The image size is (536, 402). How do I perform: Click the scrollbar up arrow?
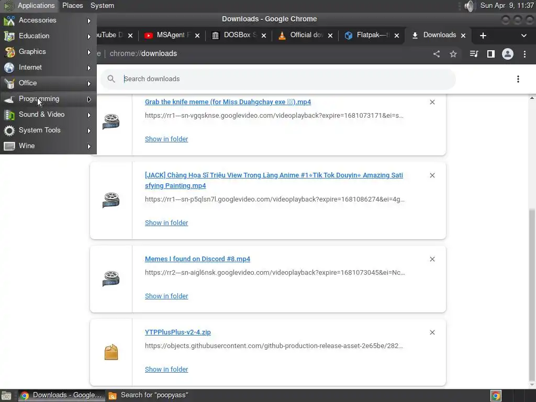pos(532,98)
